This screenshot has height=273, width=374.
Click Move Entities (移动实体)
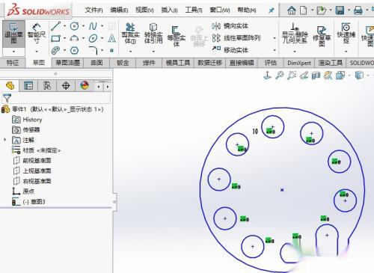click(230, 50)
